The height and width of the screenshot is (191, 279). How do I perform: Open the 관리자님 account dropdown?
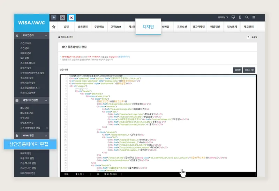223,17
